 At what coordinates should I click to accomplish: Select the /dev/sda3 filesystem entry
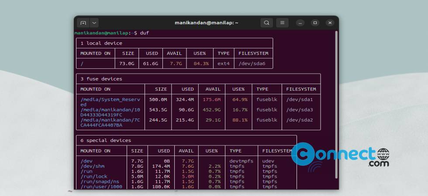[x=300, y=110]
